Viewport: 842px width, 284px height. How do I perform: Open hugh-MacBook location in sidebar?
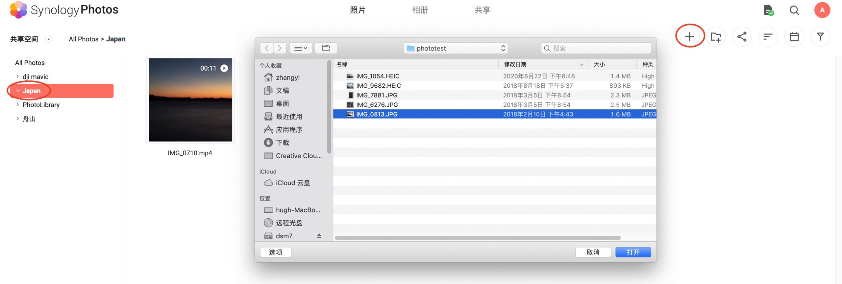point(293,210)
